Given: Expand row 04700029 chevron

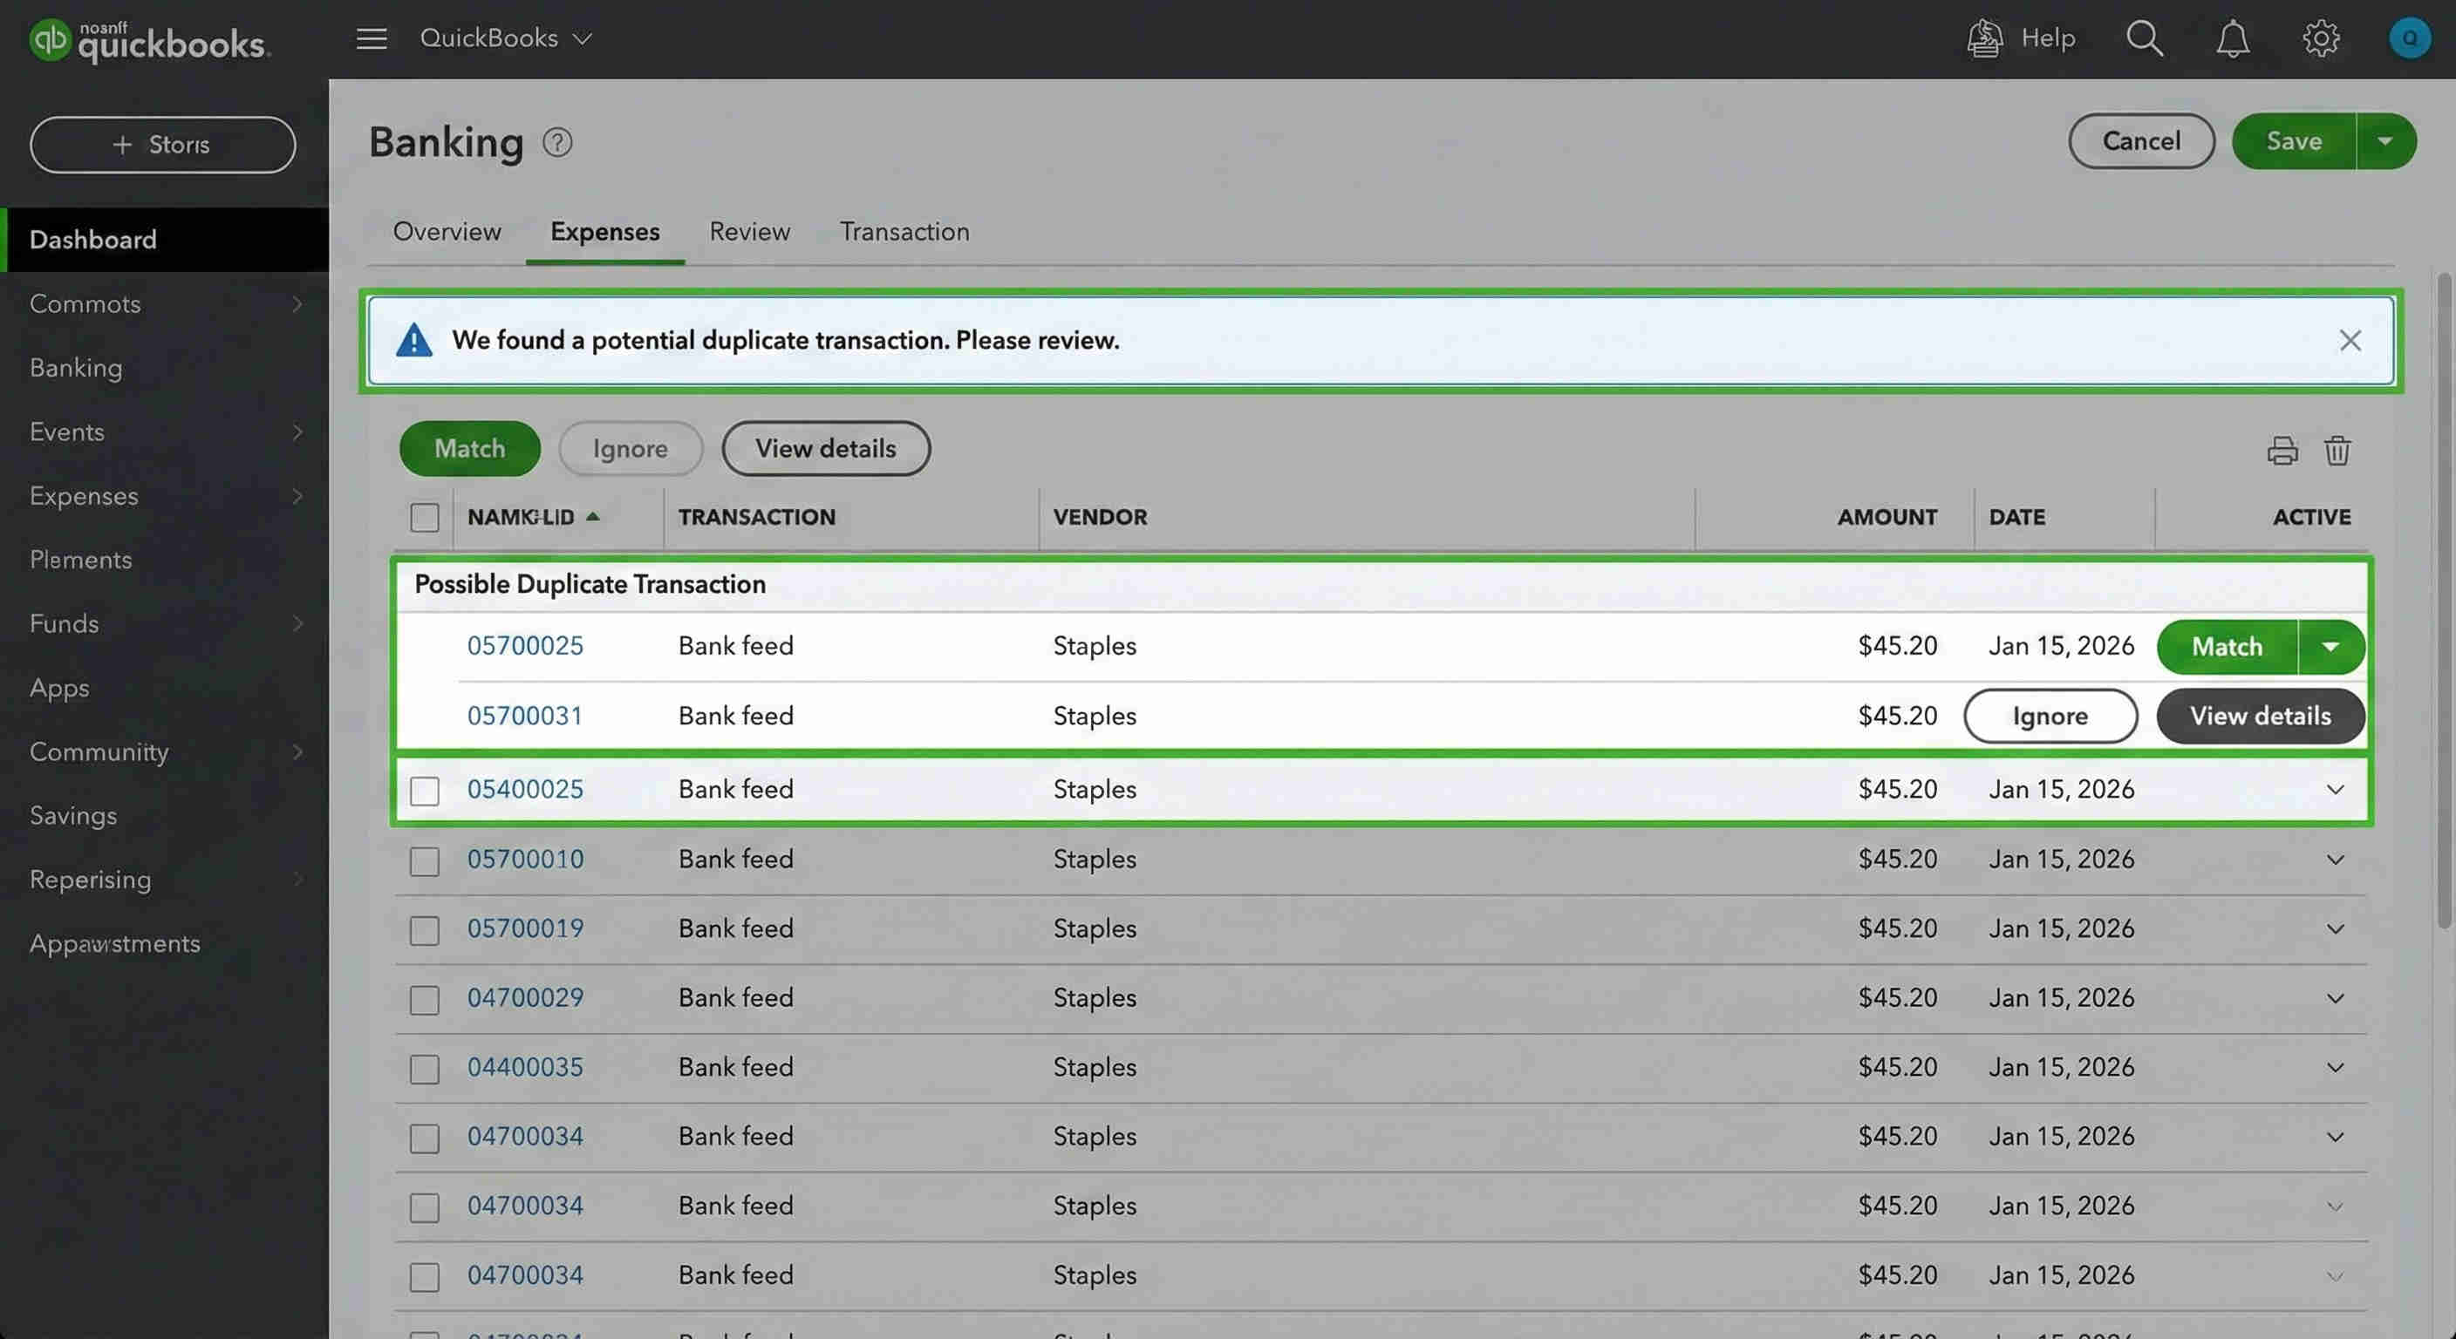Looking at the screenshot, I should [x=2335, y=999].
